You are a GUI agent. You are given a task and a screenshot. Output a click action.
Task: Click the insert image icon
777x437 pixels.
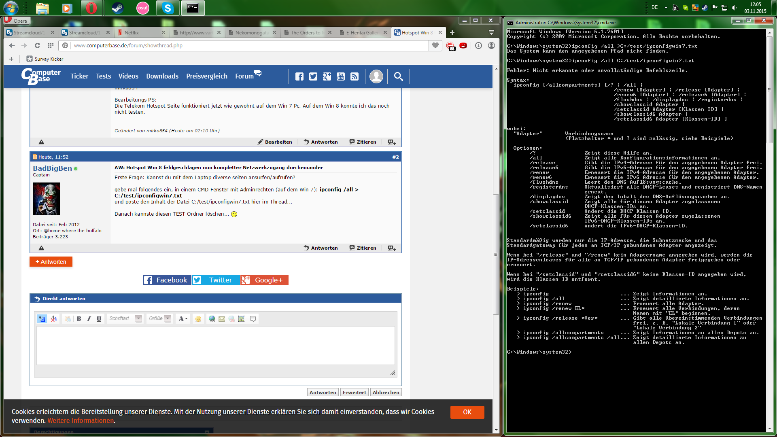click(x=241, y=319)
